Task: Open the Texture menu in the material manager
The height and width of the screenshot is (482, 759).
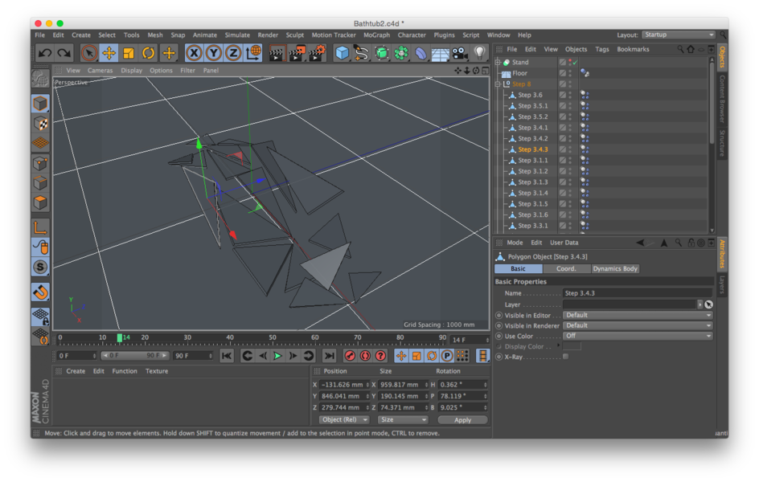Action: tap(157, 371)
